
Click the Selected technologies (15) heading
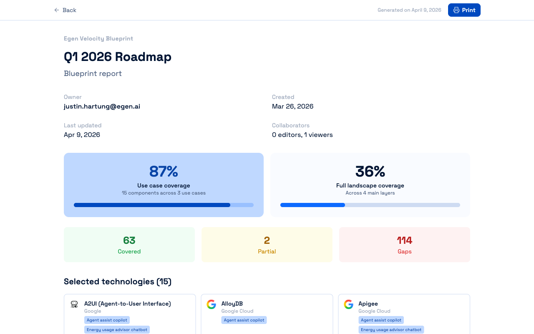[x=117, y=281]
